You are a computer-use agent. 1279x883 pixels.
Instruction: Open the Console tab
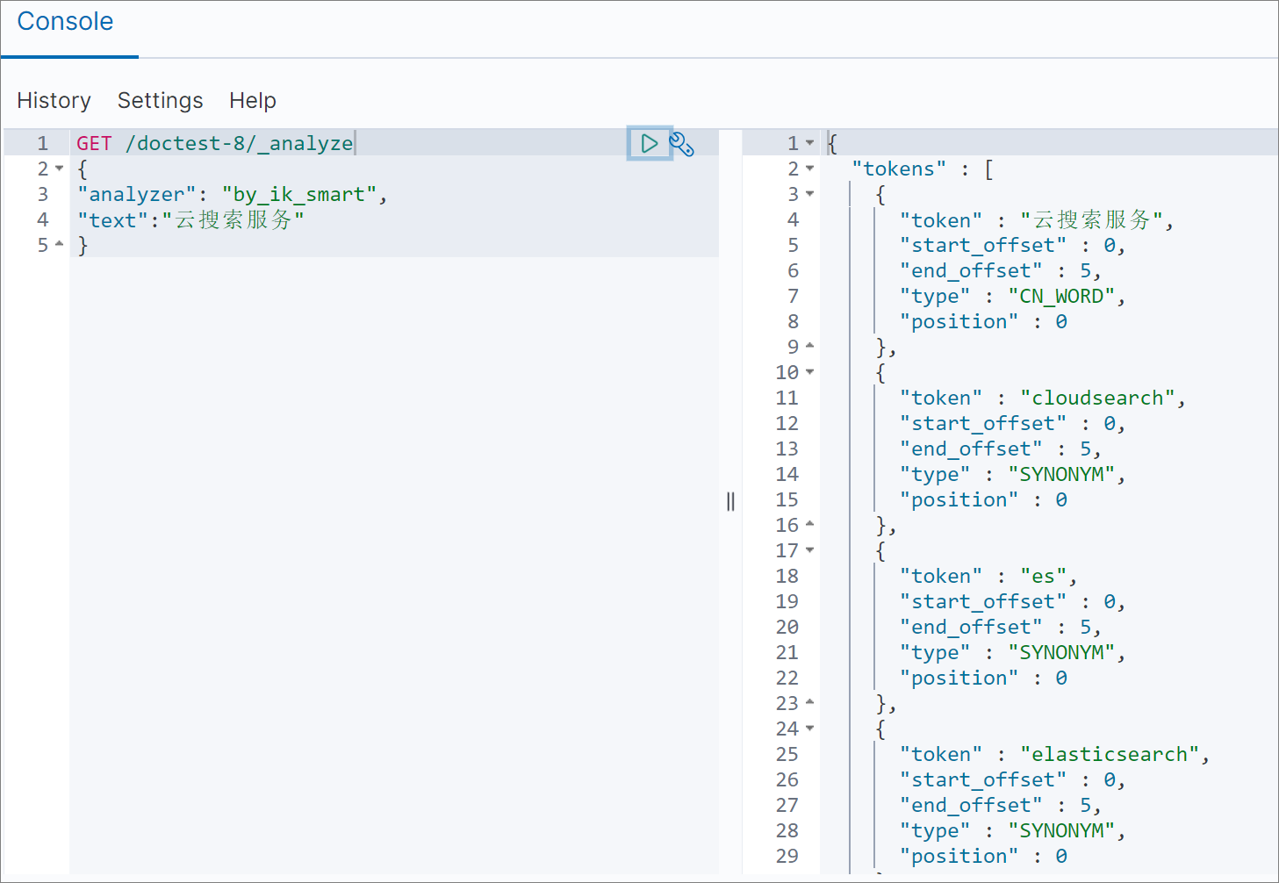point(66,22)
